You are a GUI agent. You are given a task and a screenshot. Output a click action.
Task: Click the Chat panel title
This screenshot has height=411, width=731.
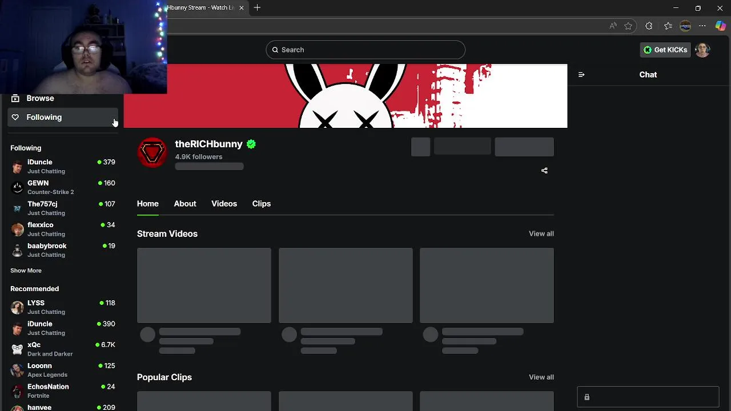pyautogui.click(x=648, y=75)
